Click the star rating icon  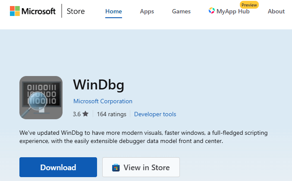coord(85,114)
